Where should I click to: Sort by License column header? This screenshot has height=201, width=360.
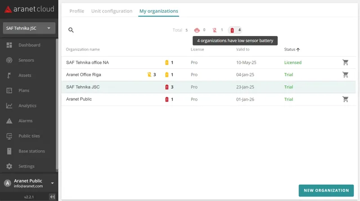pos(197,49)
